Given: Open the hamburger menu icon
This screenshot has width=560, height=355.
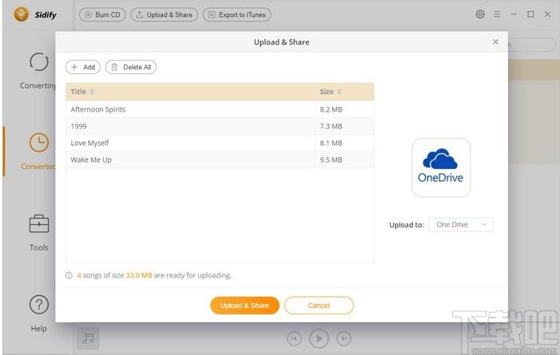Looking at the screenshot, I should coord(497,14).
